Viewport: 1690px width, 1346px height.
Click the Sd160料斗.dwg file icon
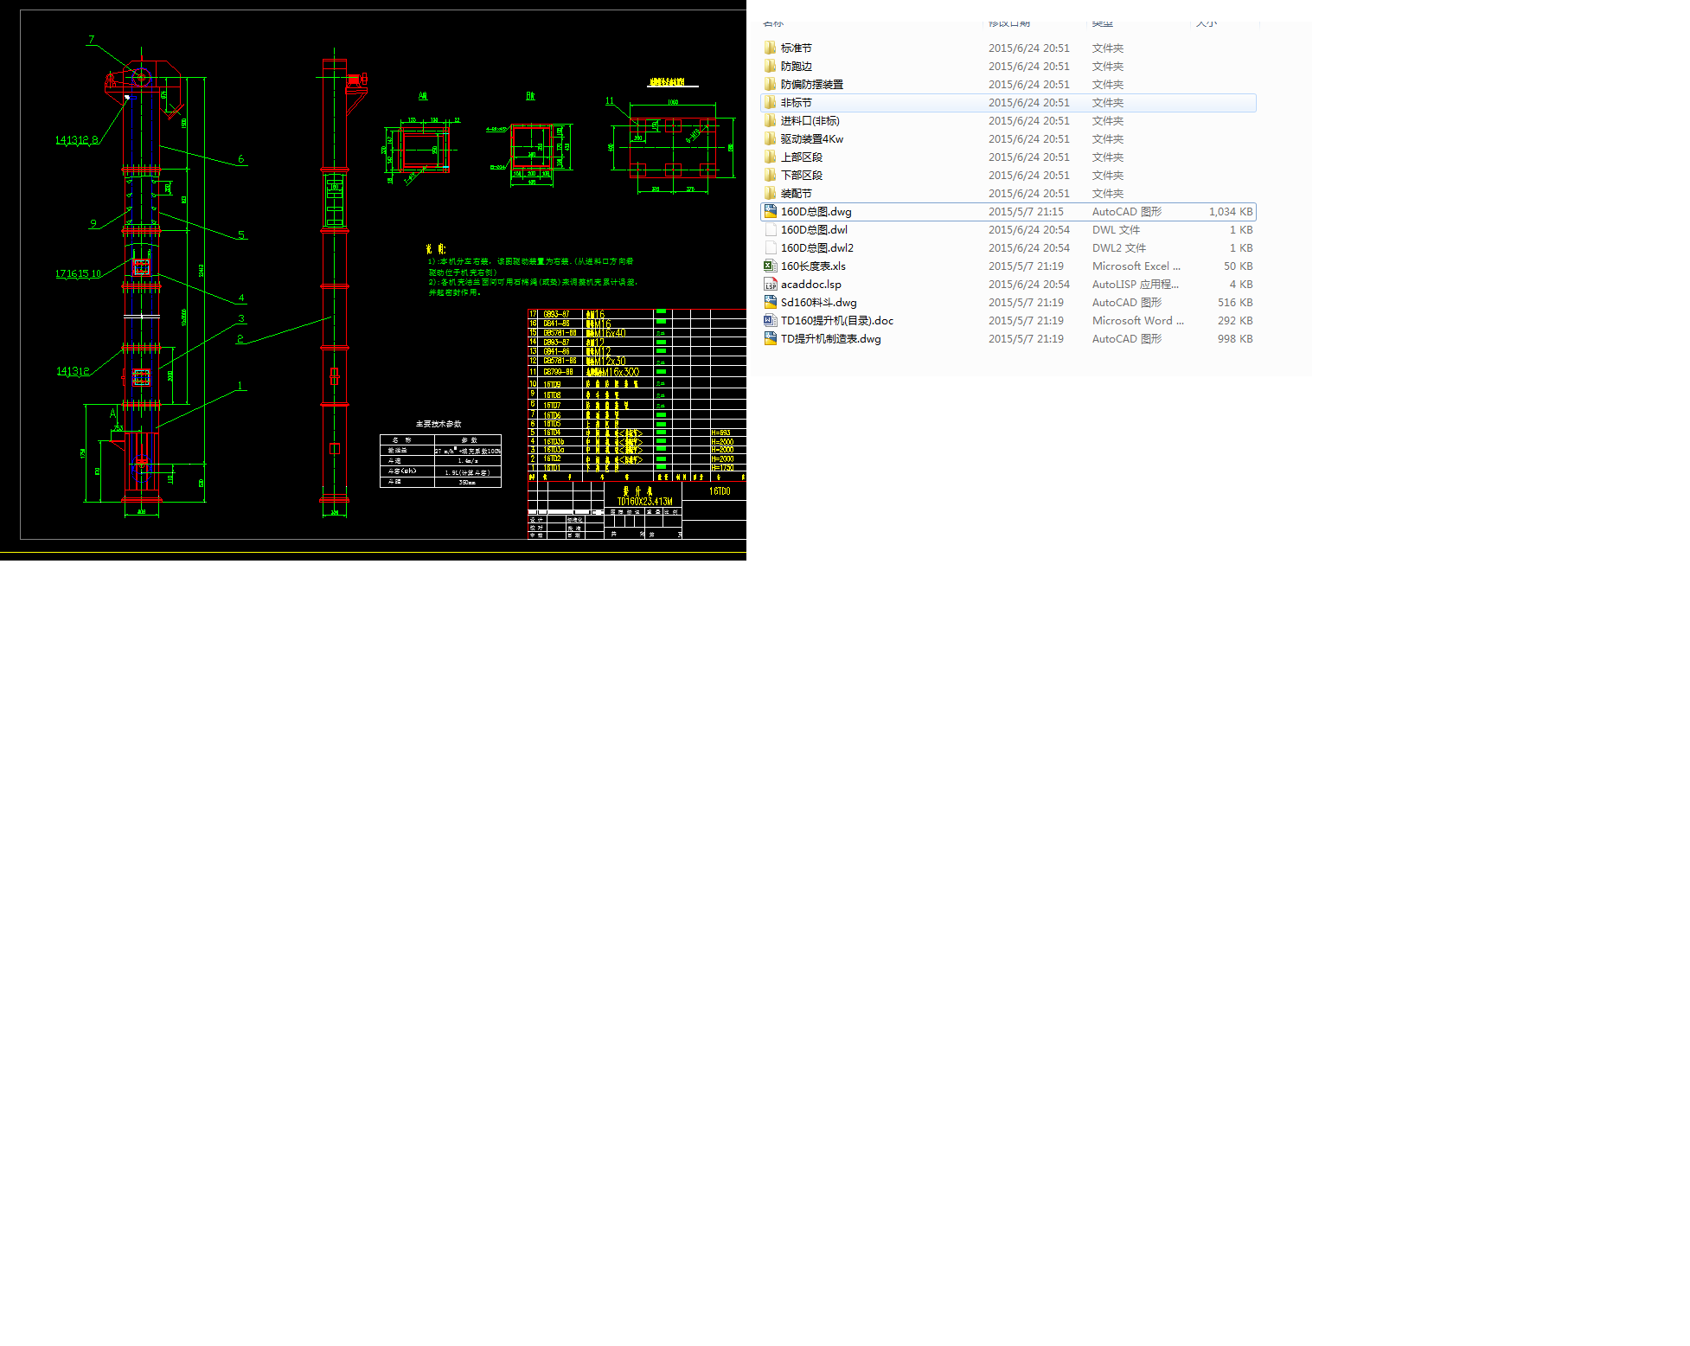(x=770, y=302)
